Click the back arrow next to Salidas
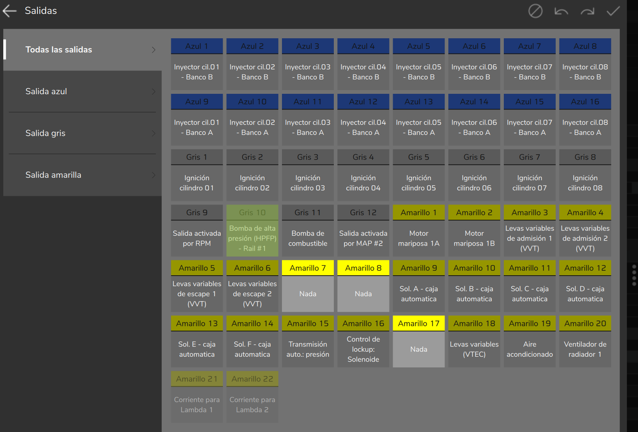The height and width of the screenshot is (432, 638). point(9,11)
